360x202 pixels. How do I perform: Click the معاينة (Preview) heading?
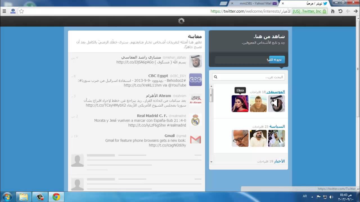click(195, 36)
